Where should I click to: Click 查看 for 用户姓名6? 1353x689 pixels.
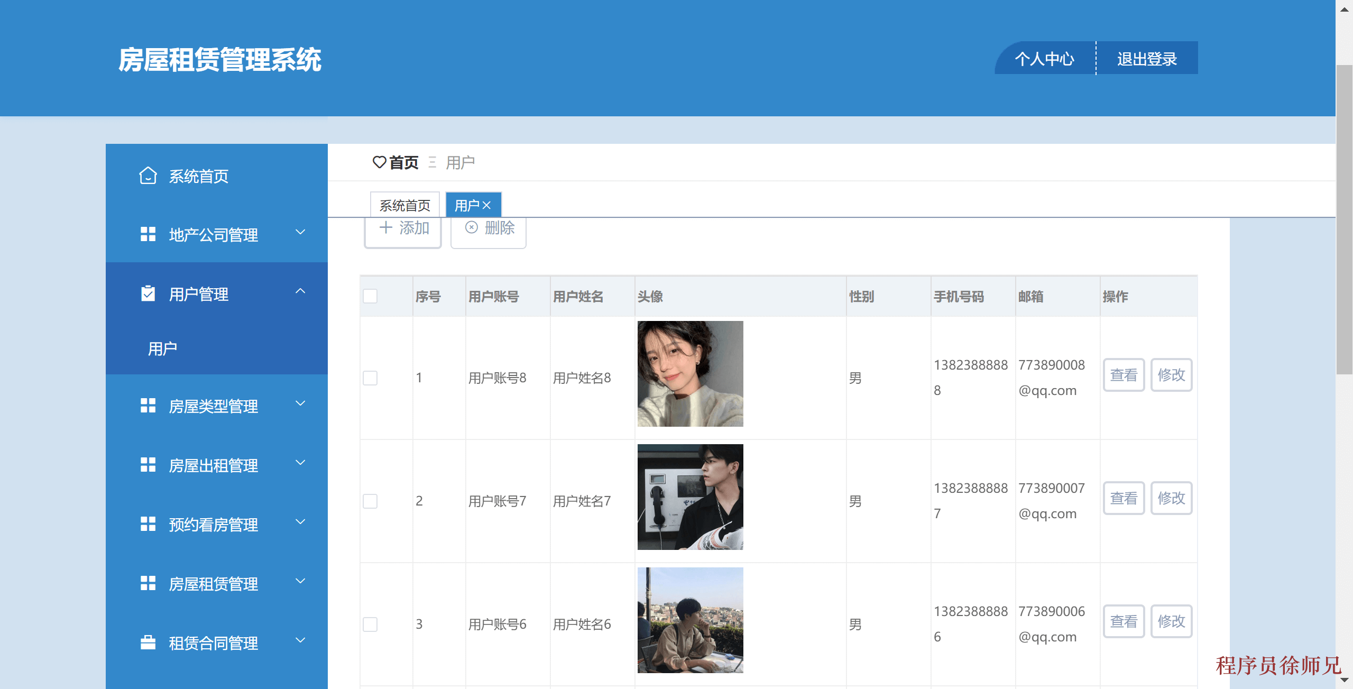[1124, 621]
